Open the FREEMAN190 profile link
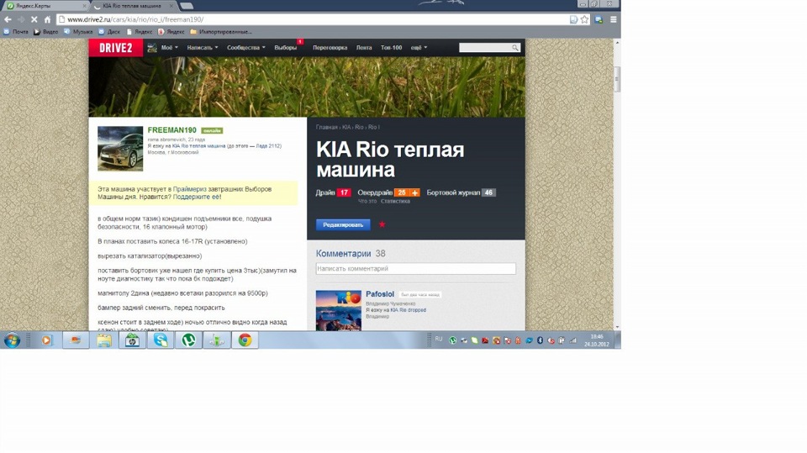Viewport: 807px width, 453px height. [171, 130]
